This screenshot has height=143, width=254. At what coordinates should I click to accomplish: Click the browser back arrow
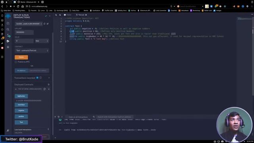pyautogui.click(x=2, y=6)
